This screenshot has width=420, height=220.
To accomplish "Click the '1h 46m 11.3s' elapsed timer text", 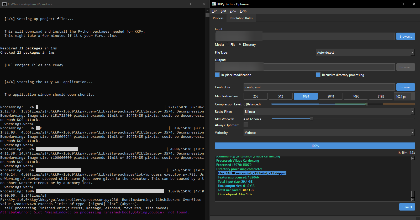I will (x=406, y=152).
